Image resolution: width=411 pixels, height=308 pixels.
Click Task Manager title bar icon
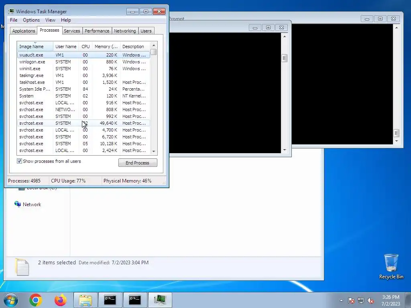click(x=11, y=11)
